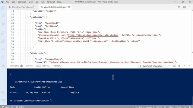Image resolution: width=193 pixels, height=108 pixels.
Task: Click Spaces: 2 indentation indicator
Action: 150,107
